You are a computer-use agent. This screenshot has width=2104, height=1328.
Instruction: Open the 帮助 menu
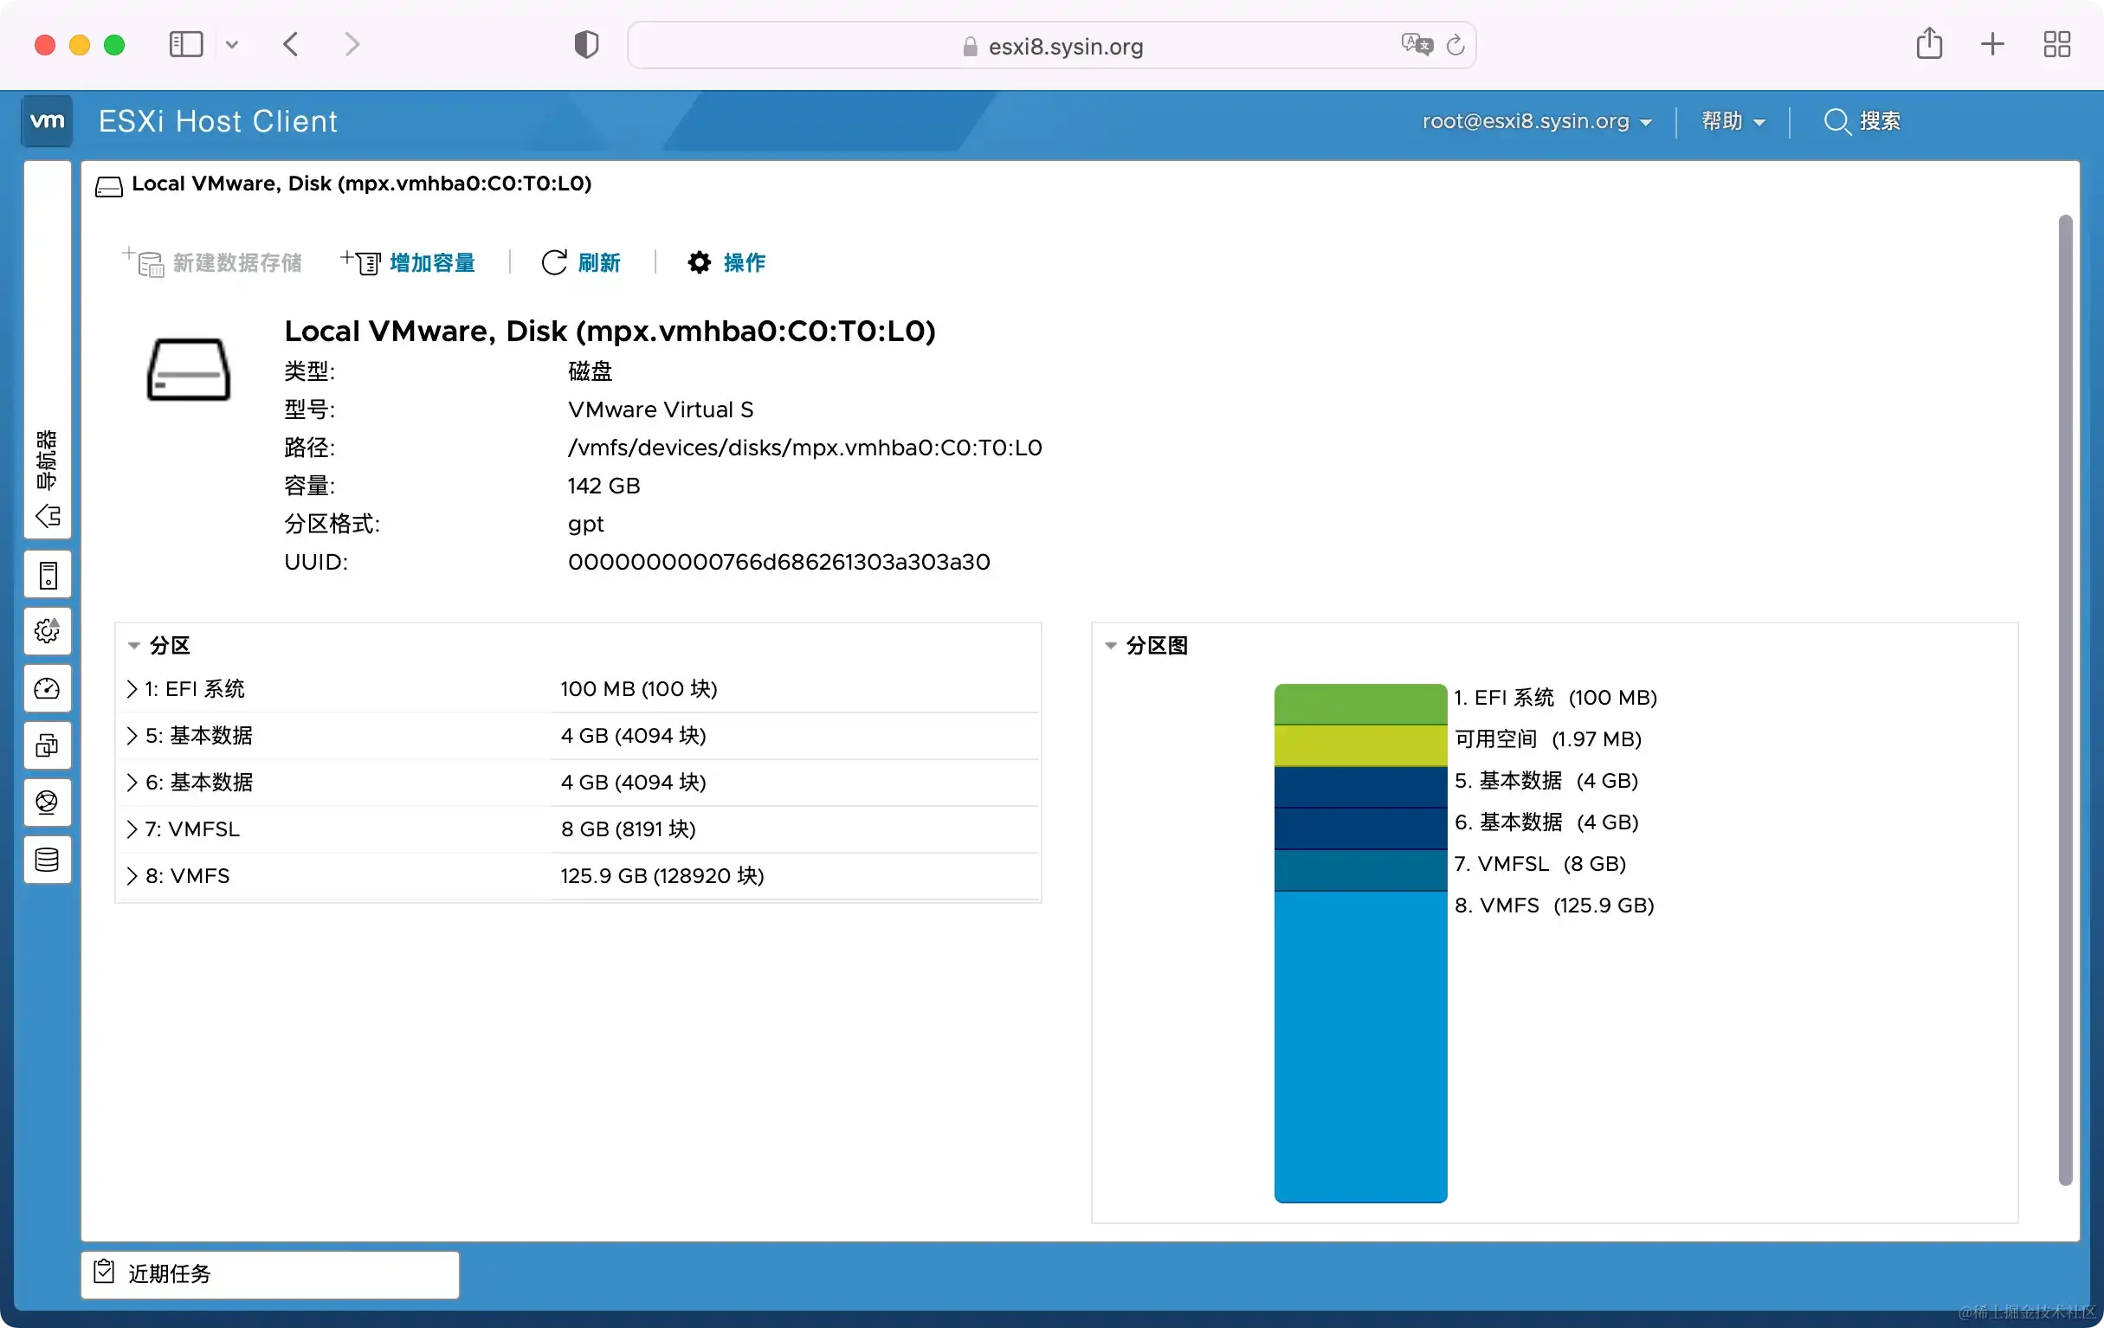point(1731,121)
